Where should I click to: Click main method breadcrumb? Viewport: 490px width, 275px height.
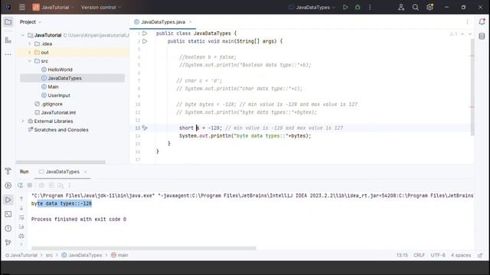point(120,255)
